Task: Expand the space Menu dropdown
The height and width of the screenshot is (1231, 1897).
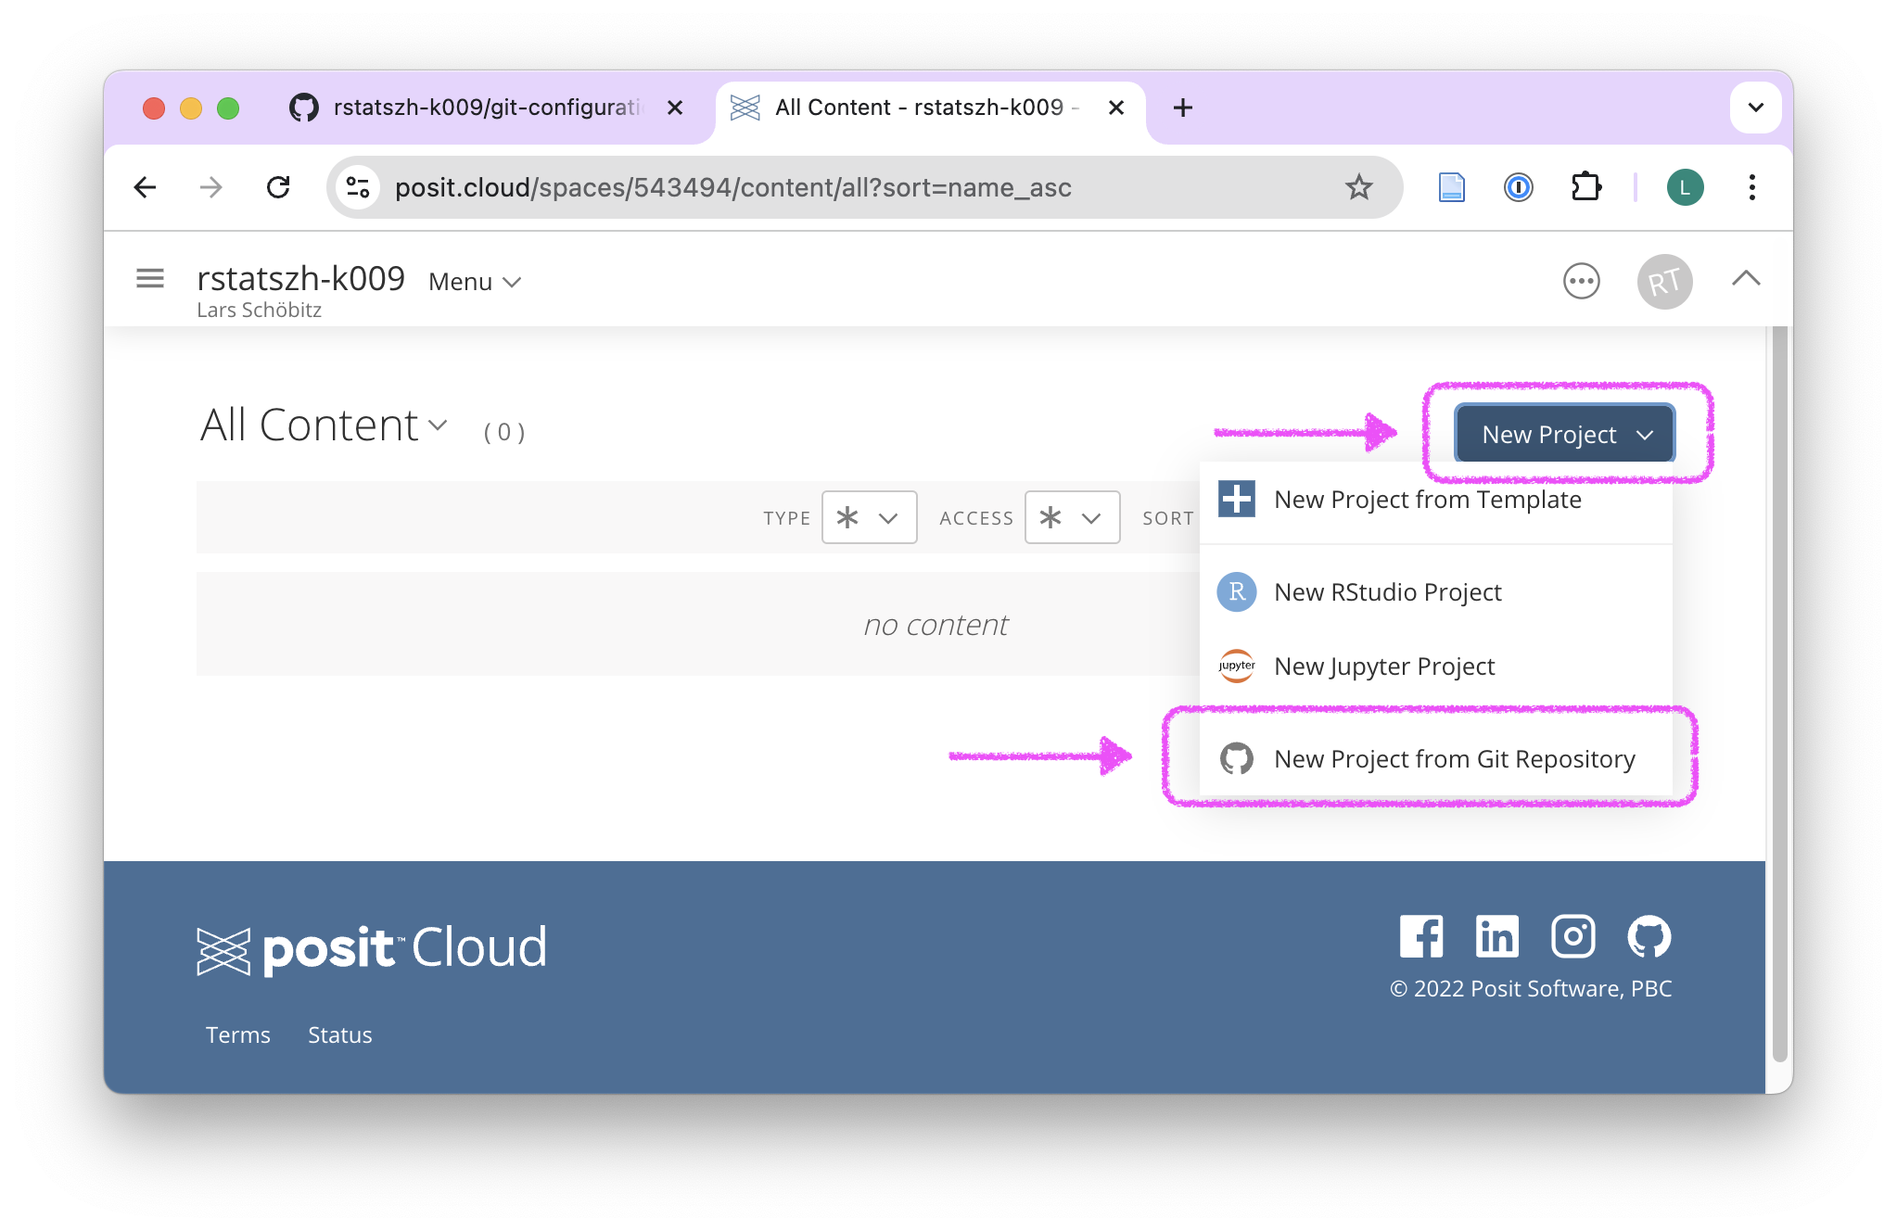Action: click(475, 282)
